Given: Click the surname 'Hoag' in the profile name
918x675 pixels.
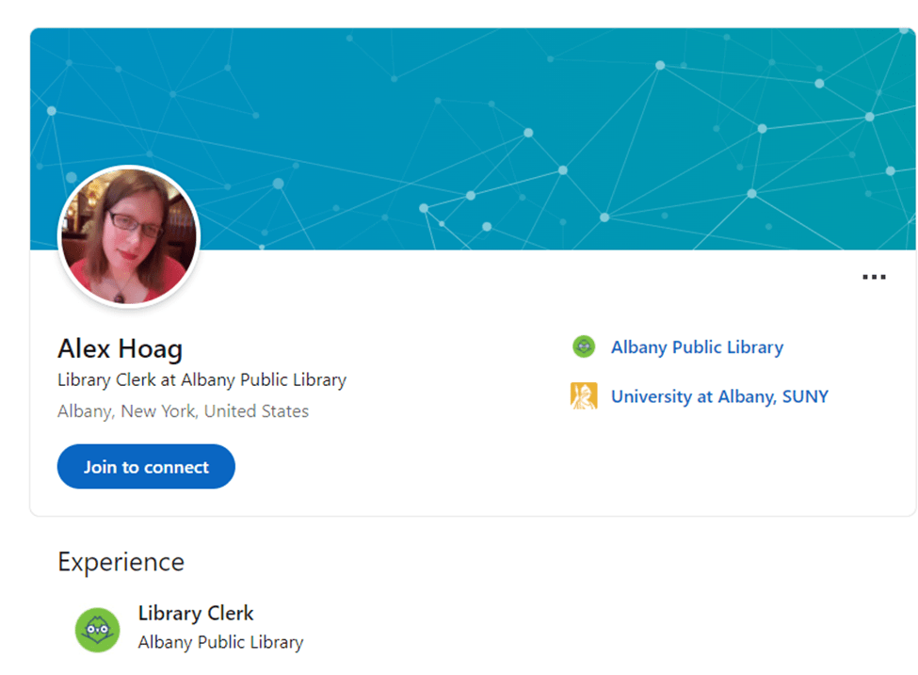Looking at the screenshot, I should pos(150,349).
